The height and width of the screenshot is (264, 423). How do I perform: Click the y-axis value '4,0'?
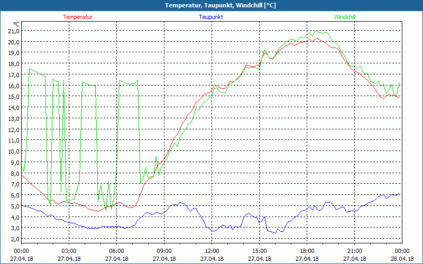coord(15,217)
